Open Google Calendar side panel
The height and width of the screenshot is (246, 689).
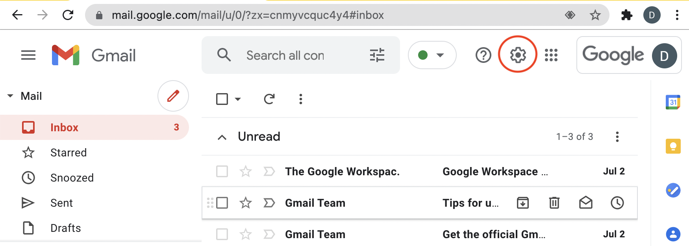[x=673, y=102]
